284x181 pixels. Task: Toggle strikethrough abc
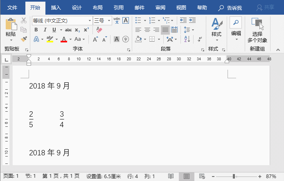point(68,30)
